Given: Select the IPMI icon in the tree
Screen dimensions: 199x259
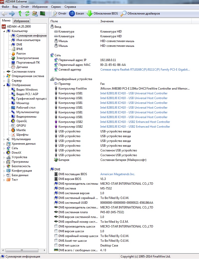Looking at the screenshot, I should coord(13,49).
